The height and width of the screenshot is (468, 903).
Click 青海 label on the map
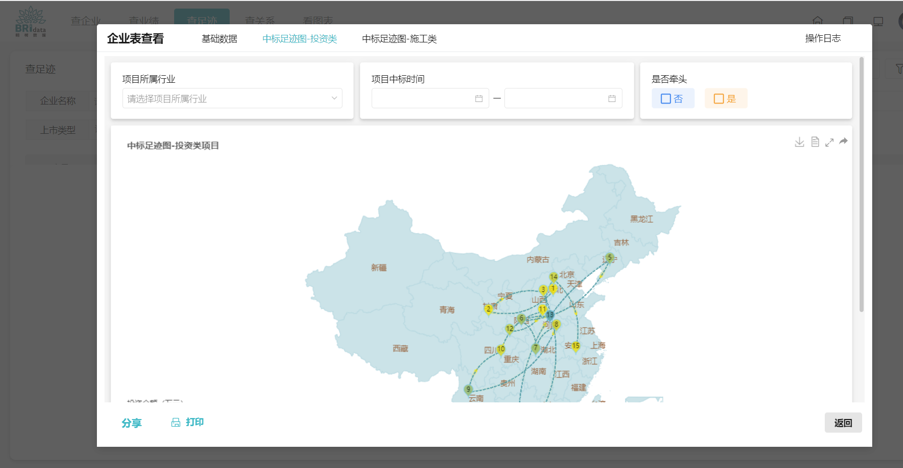pos(447,310)
